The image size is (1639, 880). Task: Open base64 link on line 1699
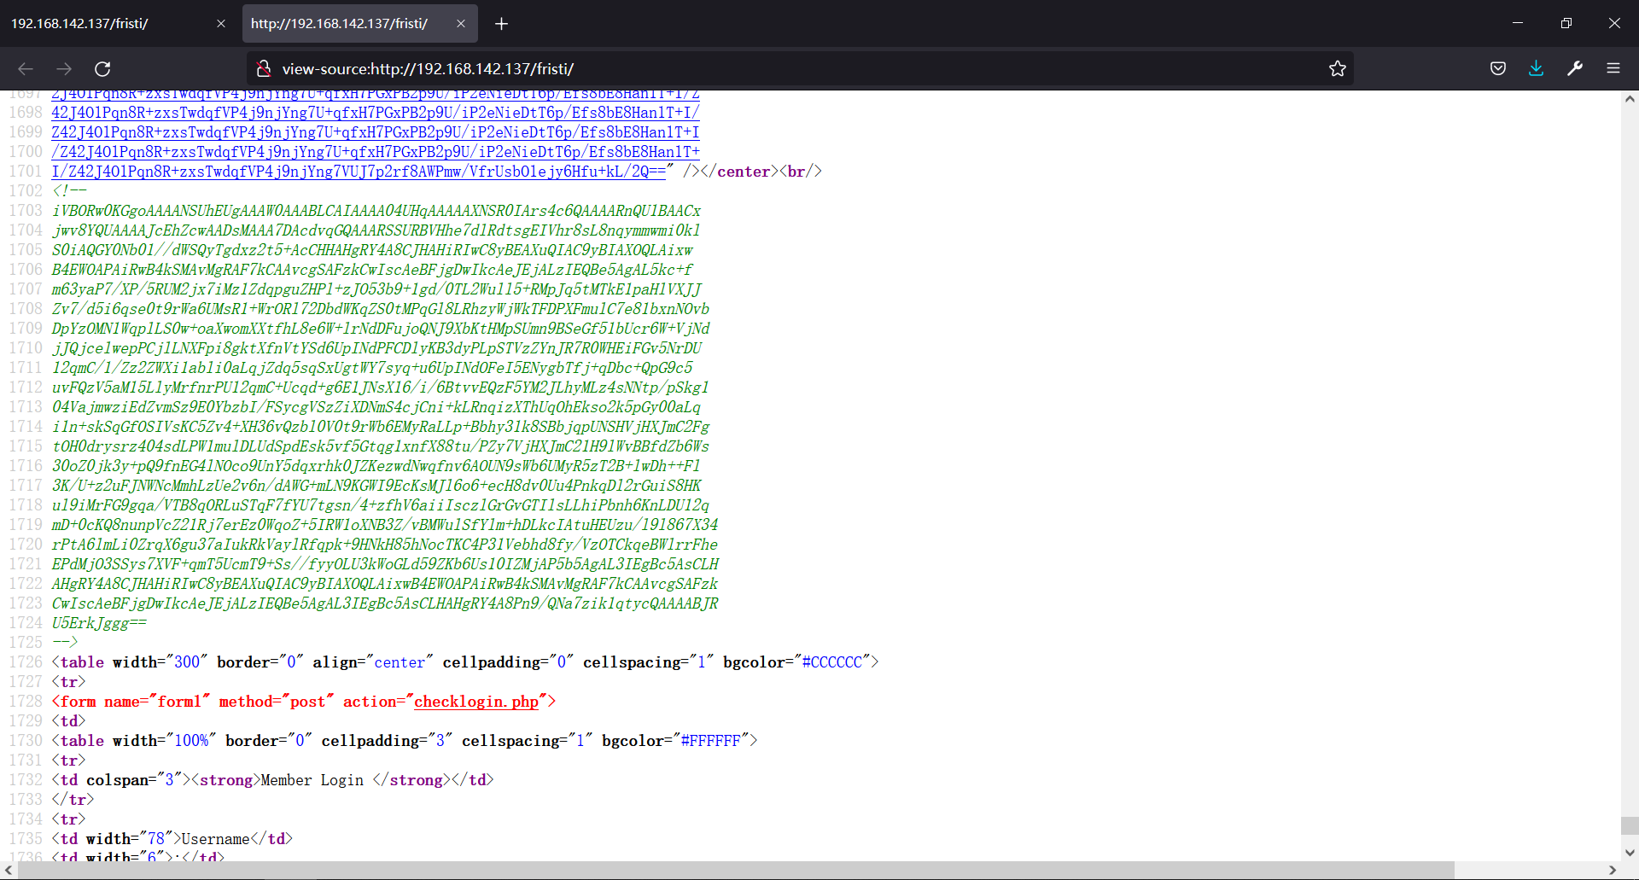click(x=376, y=132)
